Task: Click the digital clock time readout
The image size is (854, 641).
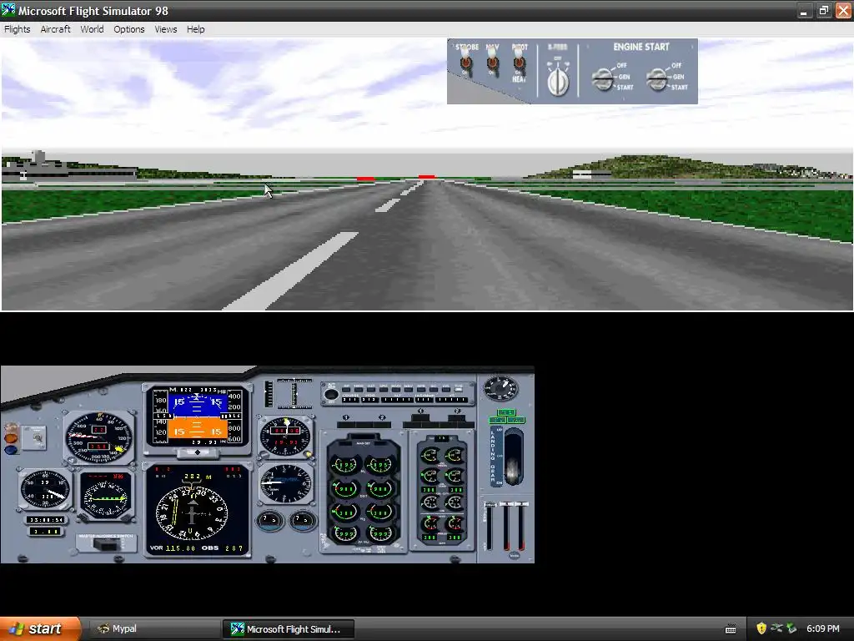Action: (x=47, y=519)
